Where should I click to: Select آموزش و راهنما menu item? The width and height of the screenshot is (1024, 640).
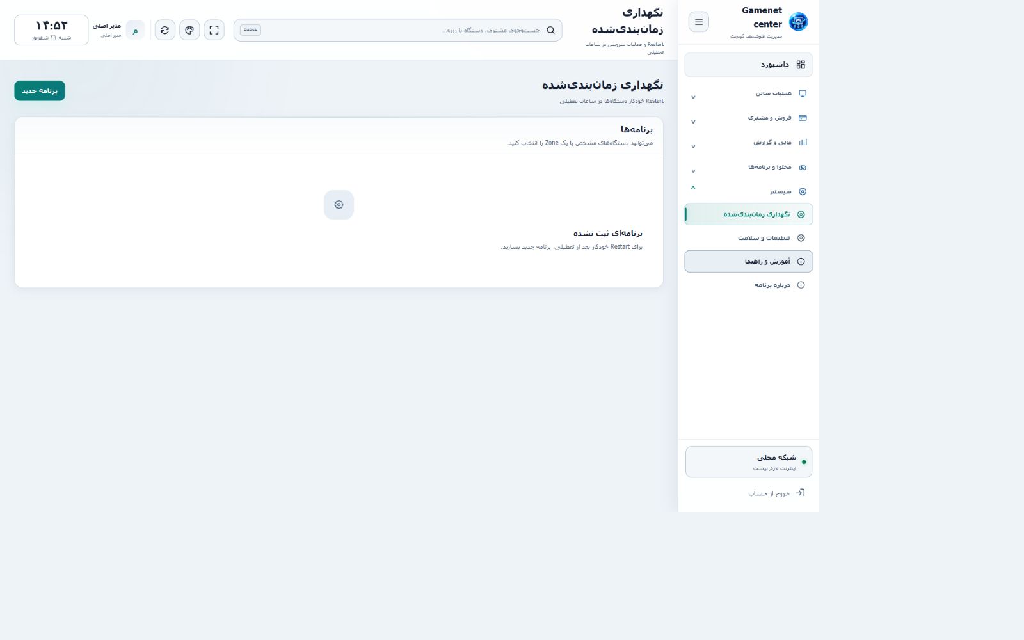tap(748, 262)
